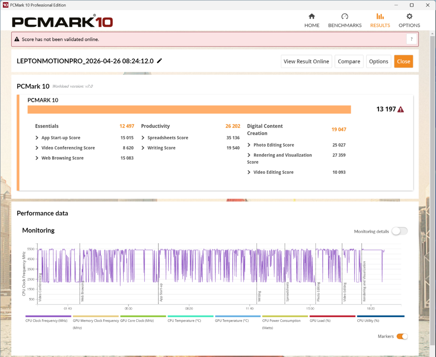
Task: Click the Video Conferencing value 8 620
Action: point(128,148)
